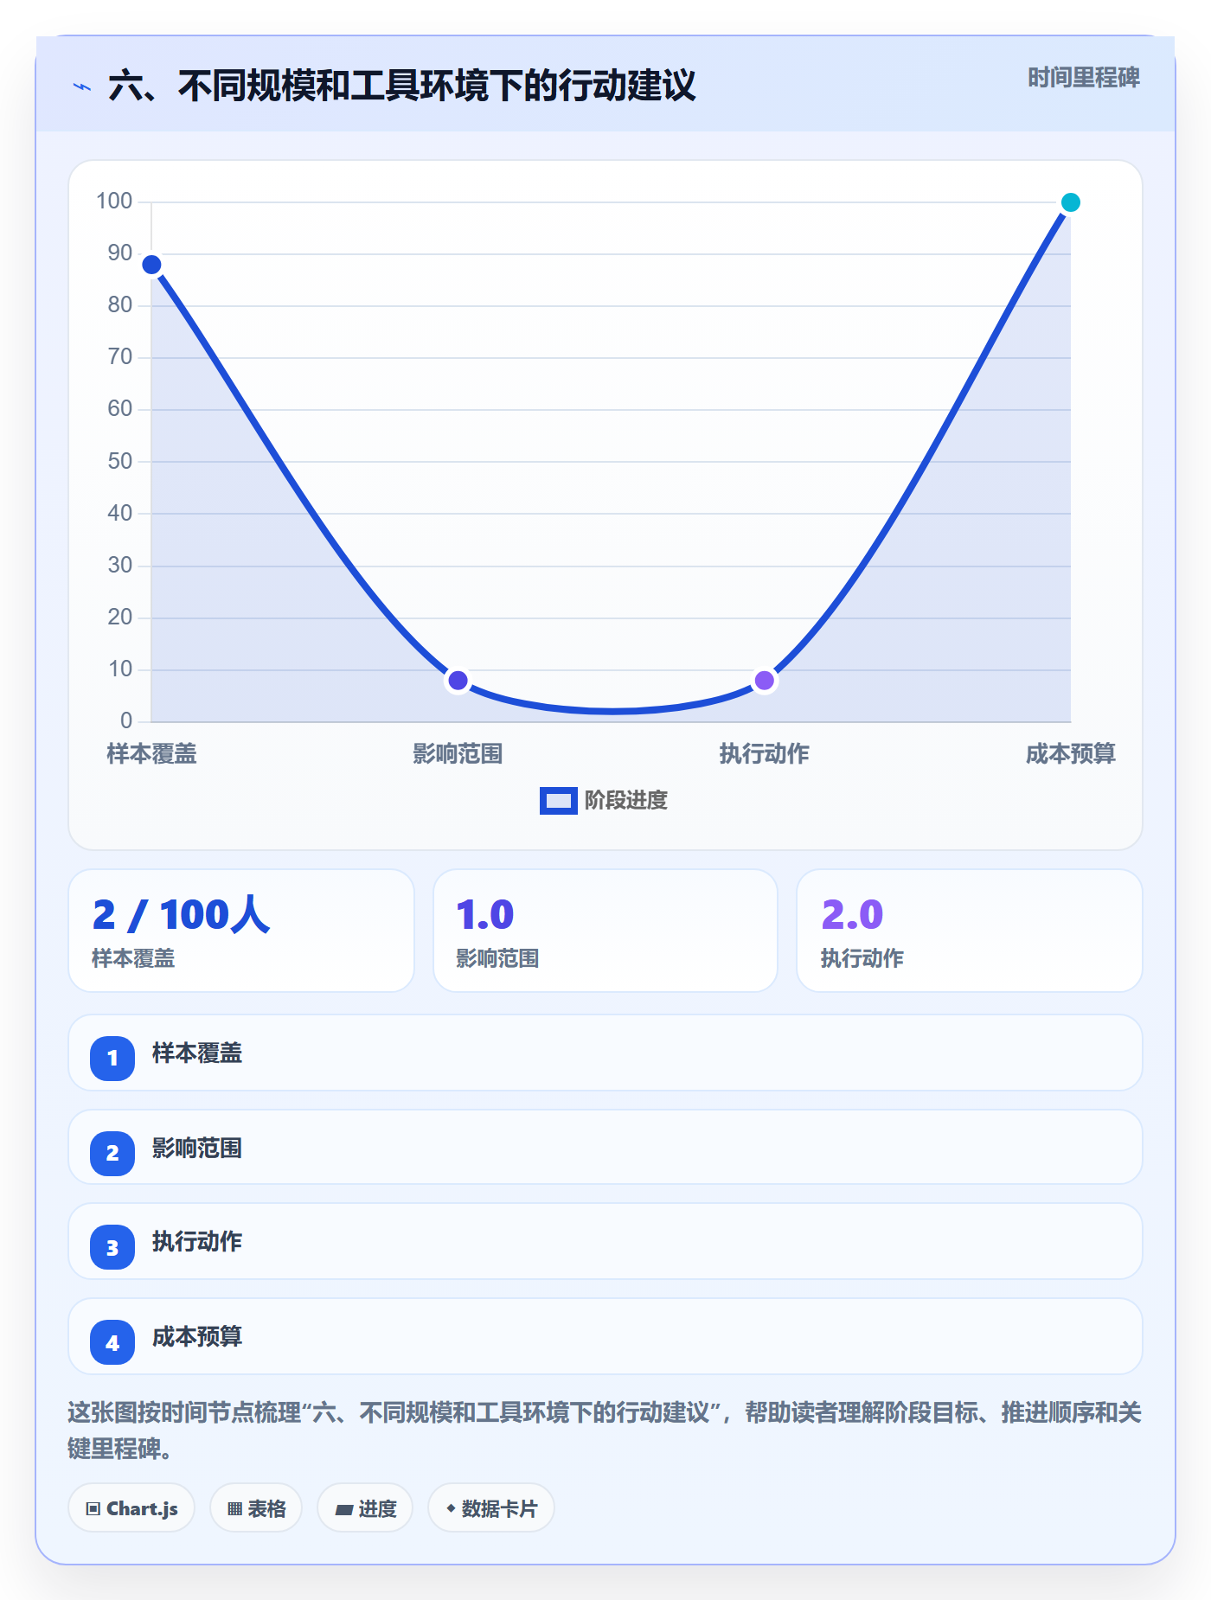This screenshot has height=1600, width=1211.
Task: Select the 样本覆盖 data point on chart
Action: pyautogui.click(x=152, y=265)
